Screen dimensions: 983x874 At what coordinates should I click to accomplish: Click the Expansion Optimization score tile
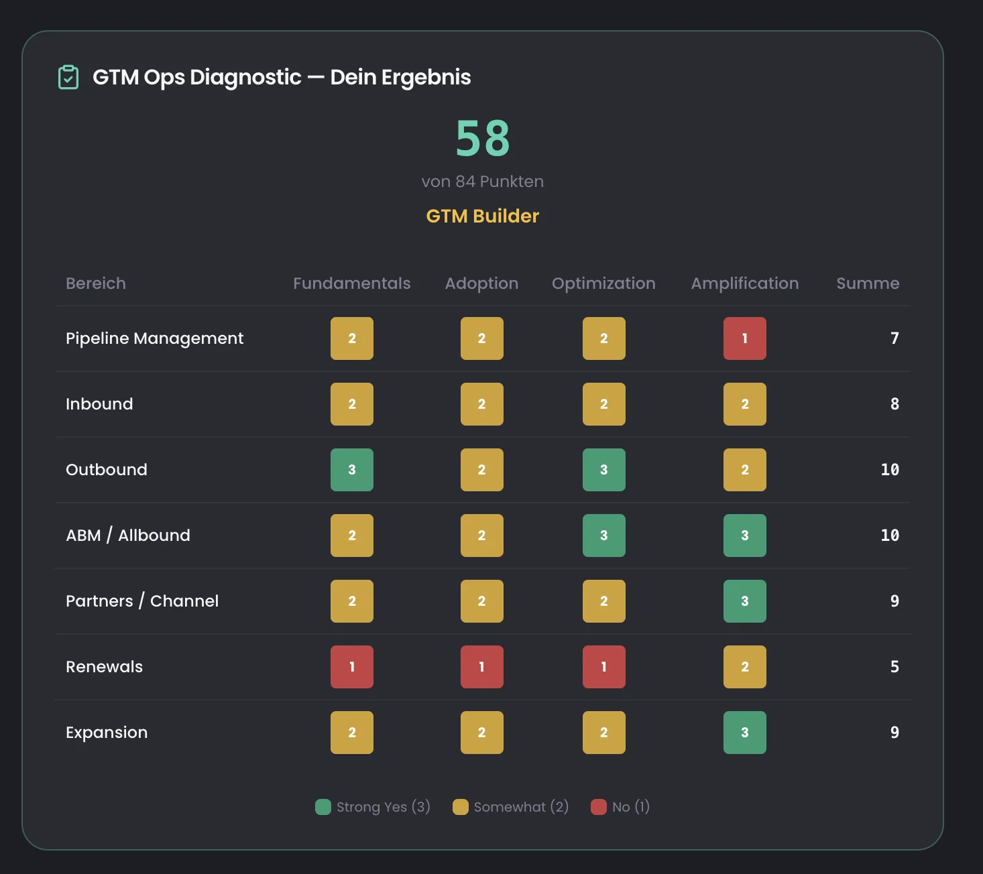pyautogui.click(x=604, y=733)
